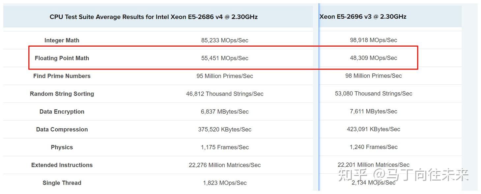Click the 22,276 Million Matrices/Sec value

(x=225, y=165)
